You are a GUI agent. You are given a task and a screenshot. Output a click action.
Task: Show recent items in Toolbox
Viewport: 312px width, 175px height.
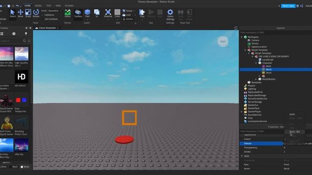pyautogui.click(x=14, y=34)
